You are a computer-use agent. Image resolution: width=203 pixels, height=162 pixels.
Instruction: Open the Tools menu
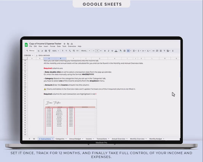tap(64, 46)
